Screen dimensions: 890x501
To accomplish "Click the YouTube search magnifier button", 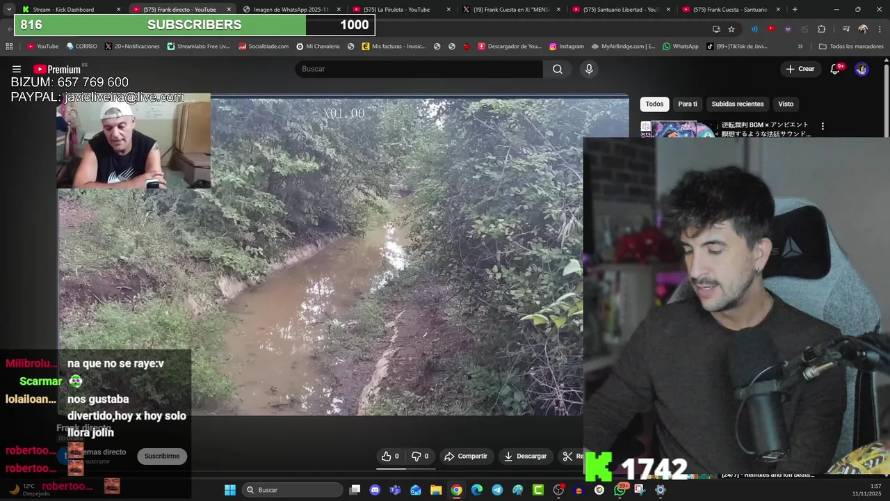I will point(558,69).
